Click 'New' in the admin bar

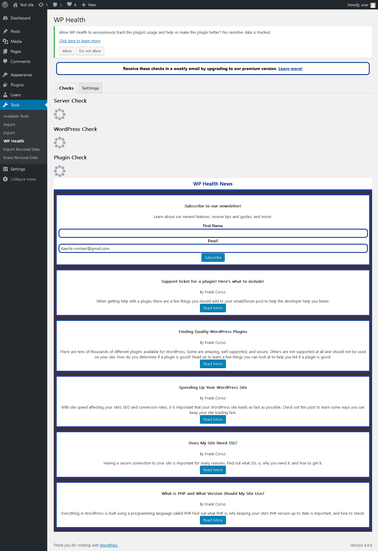point(92,5)
